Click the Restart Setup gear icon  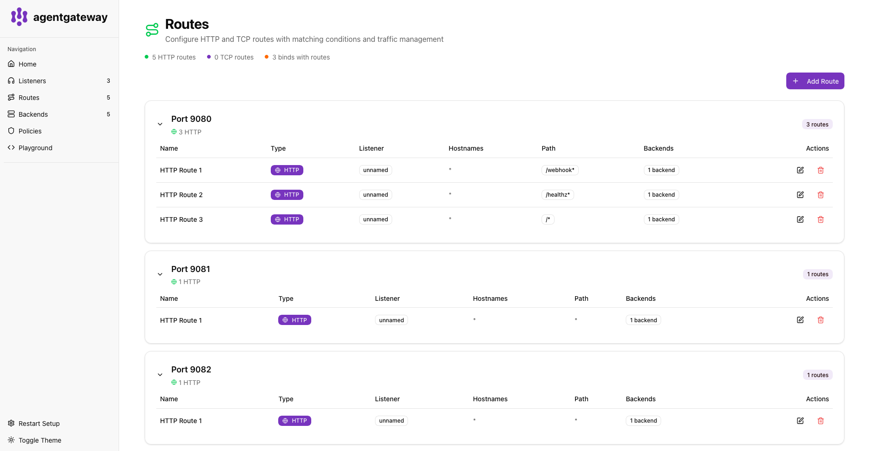[11, 423]
